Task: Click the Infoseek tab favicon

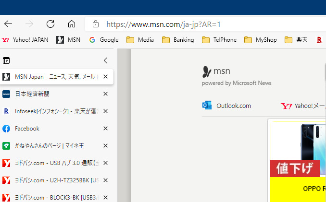Action: tap(6, 111)
